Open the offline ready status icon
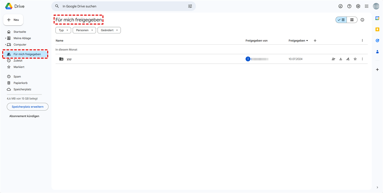 [341, 6]
